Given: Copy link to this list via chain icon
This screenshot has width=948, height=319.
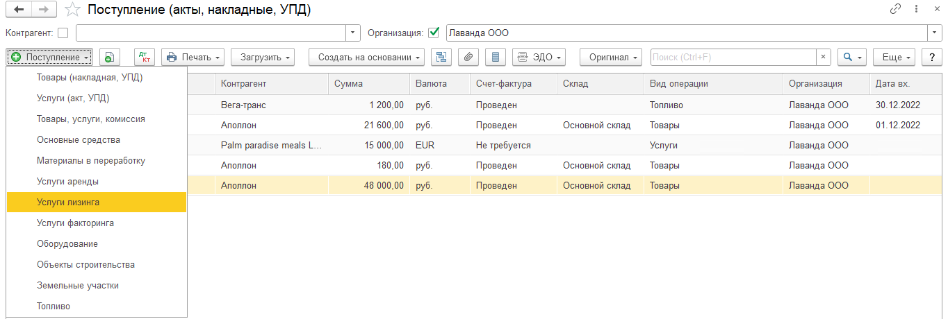Looking at the screenshot, I should coord(895,9).
